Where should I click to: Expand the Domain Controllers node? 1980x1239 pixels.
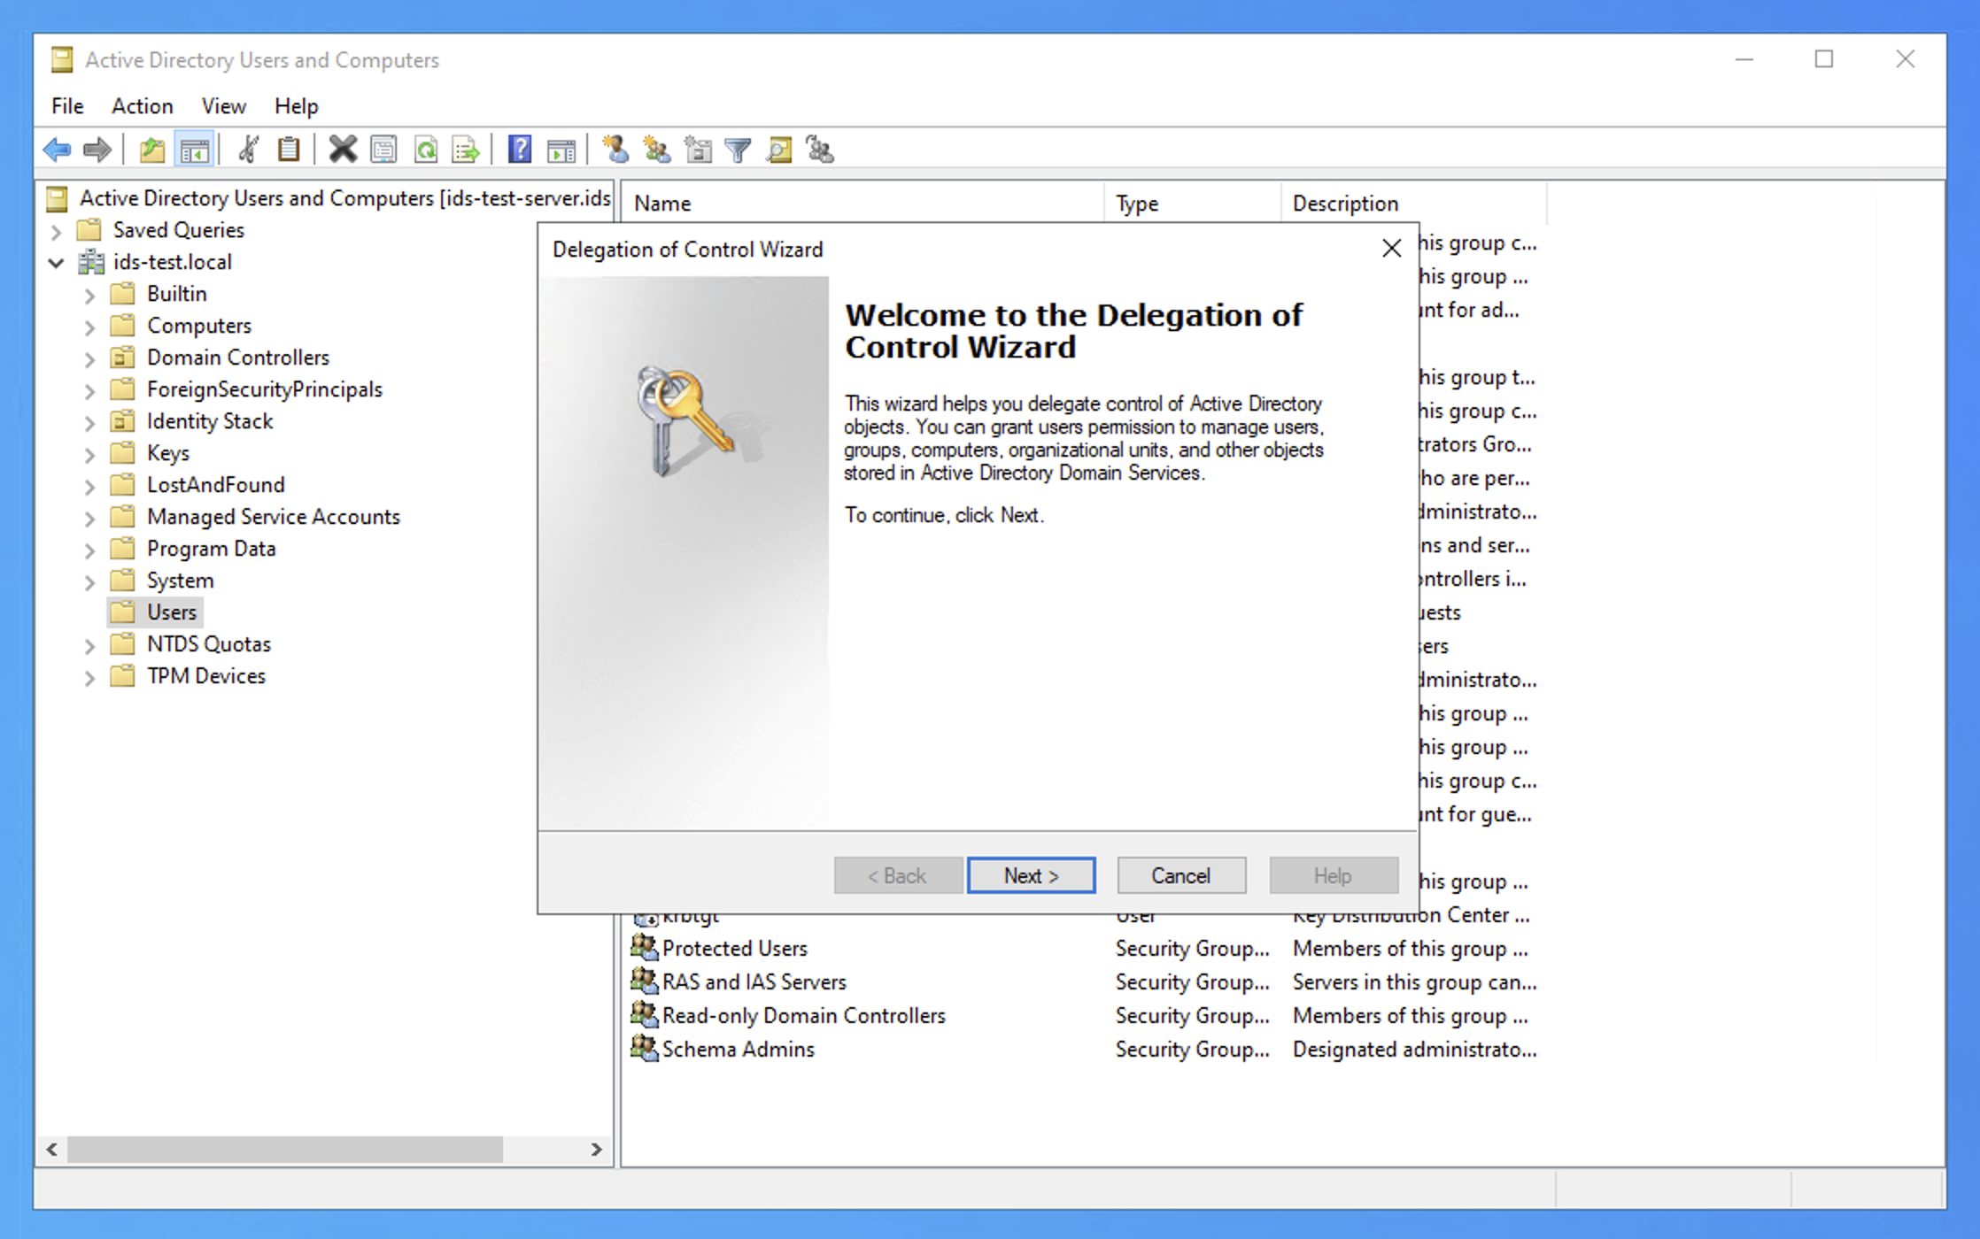click(89, 358)
